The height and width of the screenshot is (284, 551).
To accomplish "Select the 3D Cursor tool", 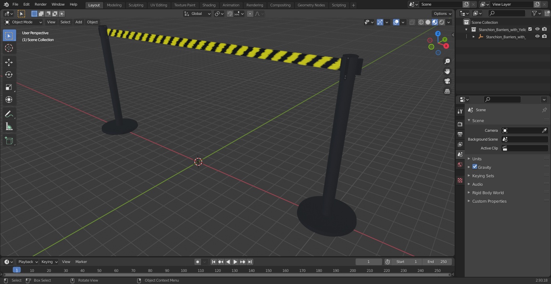I will point(9,48).
